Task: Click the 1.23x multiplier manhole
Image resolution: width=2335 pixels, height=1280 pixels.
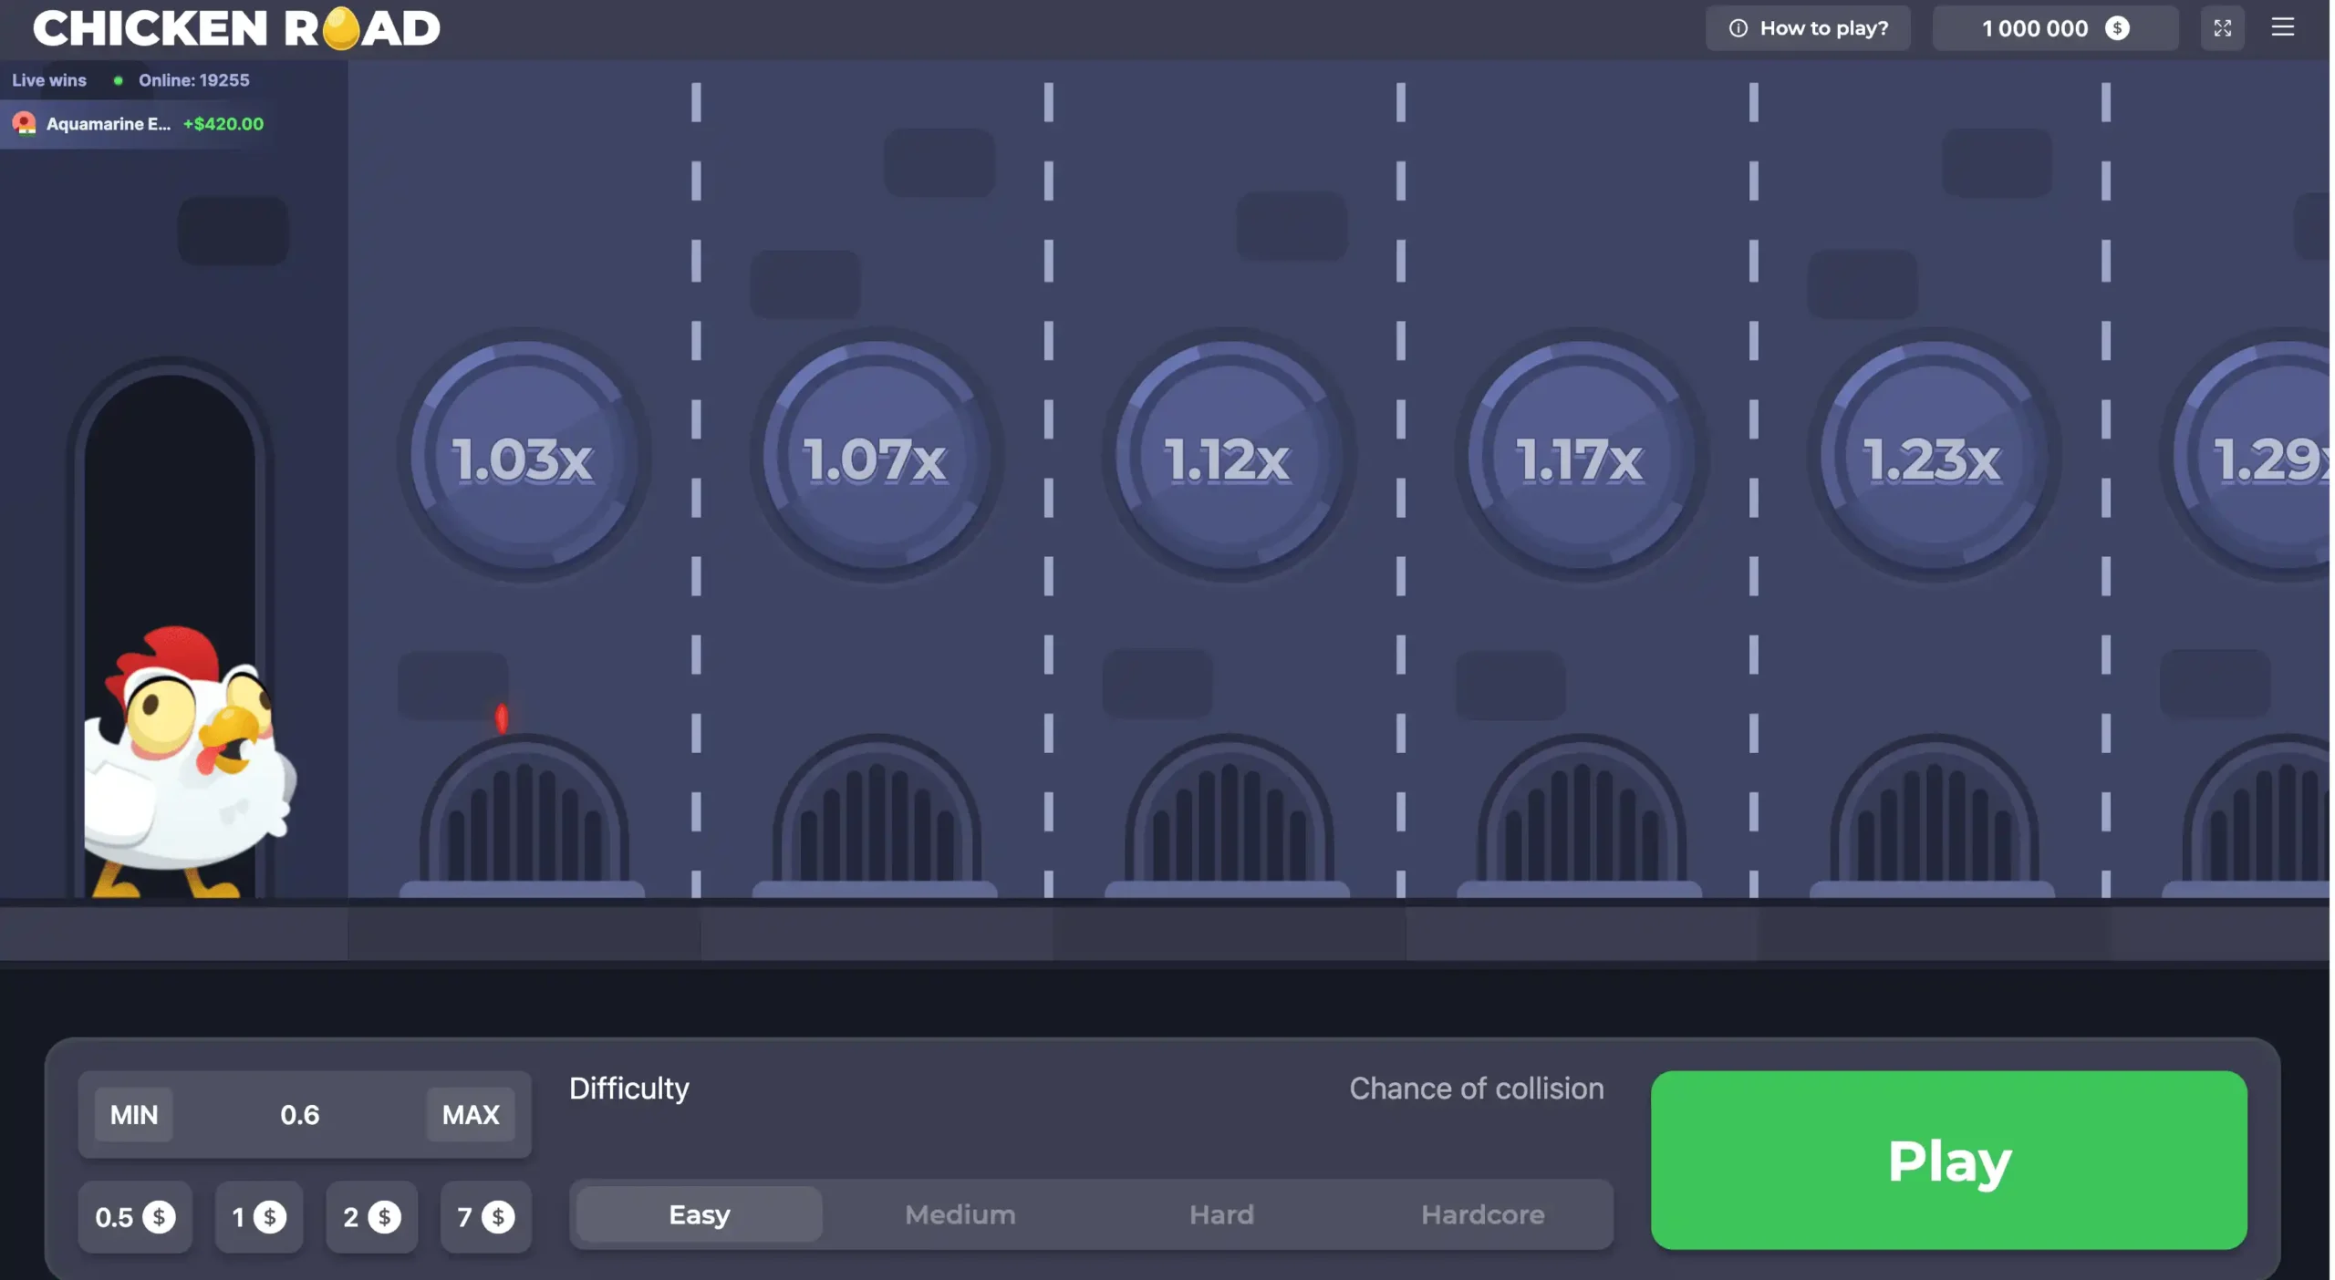Action: [x=1933, y=457]
